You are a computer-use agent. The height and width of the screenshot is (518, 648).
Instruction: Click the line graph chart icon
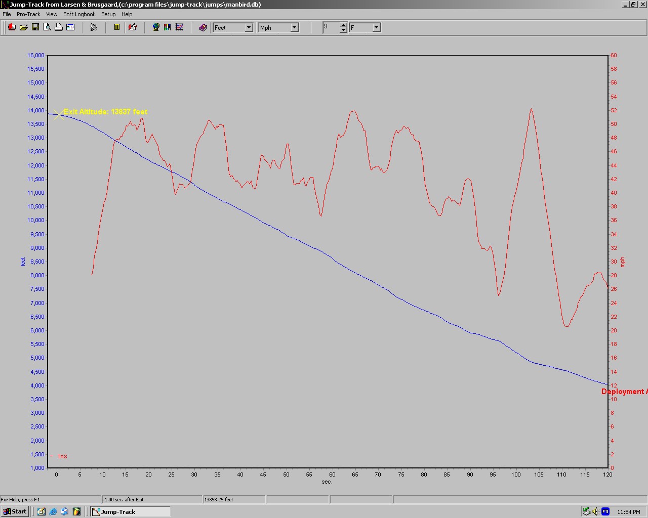click(x=179, y=27)
